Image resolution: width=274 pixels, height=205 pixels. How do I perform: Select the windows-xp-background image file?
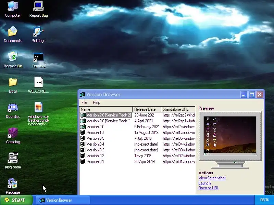pos(38,107)
